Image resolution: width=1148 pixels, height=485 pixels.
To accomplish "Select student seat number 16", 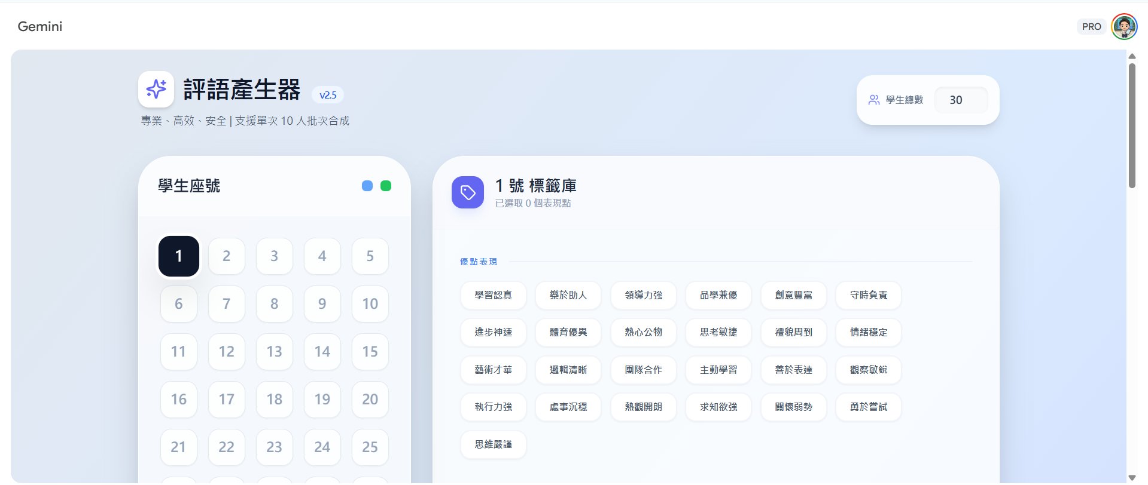I will click(179, 400).
